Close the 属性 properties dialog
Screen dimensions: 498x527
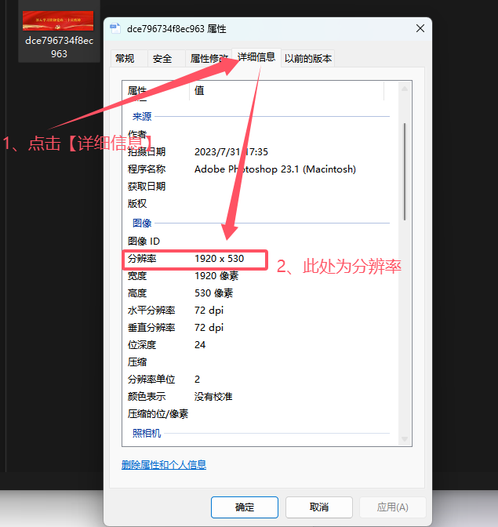point(420,28)
